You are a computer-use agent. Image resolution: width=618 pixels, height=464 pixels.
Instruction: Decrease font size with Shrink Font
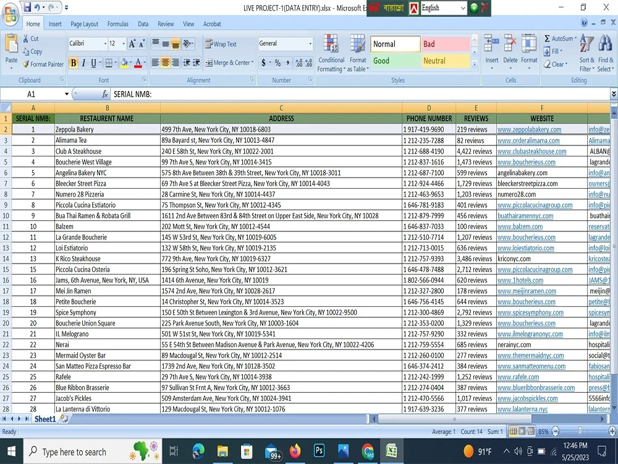click(142, 43)
